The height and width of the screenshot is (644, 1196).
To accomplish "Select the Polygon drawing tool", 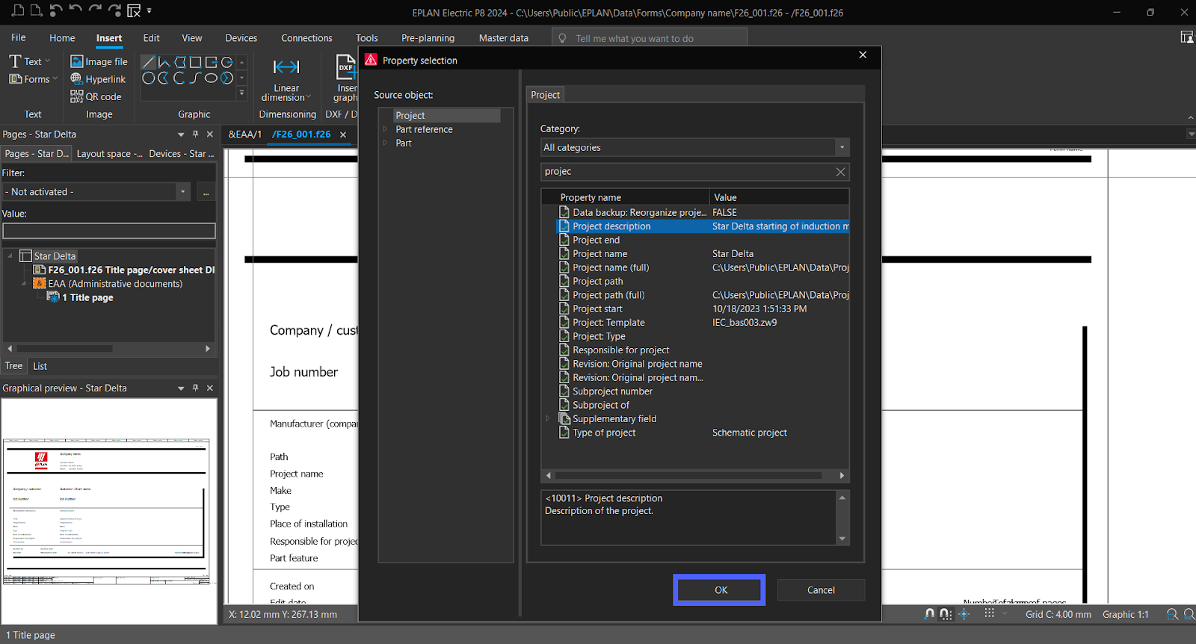I will [x=180, y=62].
